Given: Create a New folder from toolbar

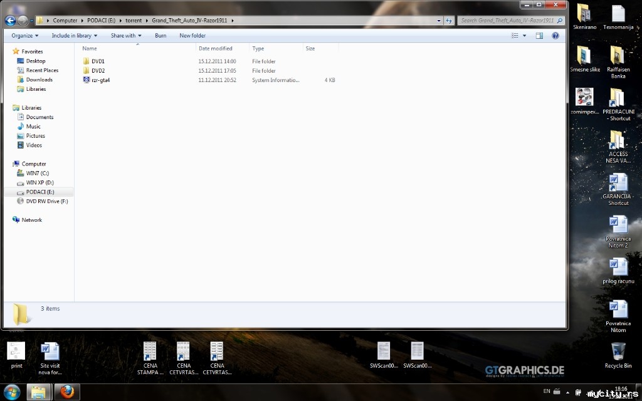Looking at the screenshot, I should 192,36.
